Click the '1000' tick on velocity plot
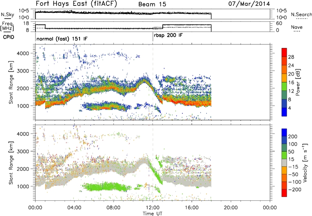This screenshot has width=312, height=216. pos(23,186)
